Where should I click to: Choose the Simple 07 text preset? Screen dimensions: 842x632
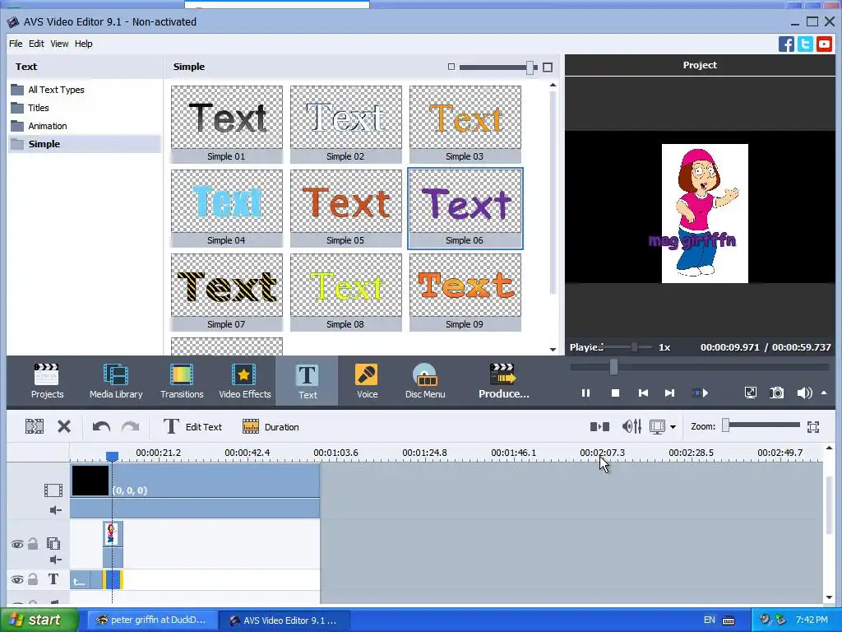[x=227, y=292]
